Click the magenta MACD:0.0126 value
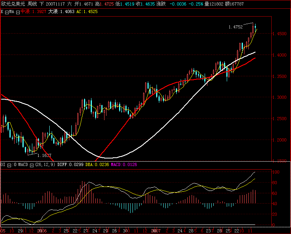This screenshot has width=291, height=234. (x=124, y=164)
